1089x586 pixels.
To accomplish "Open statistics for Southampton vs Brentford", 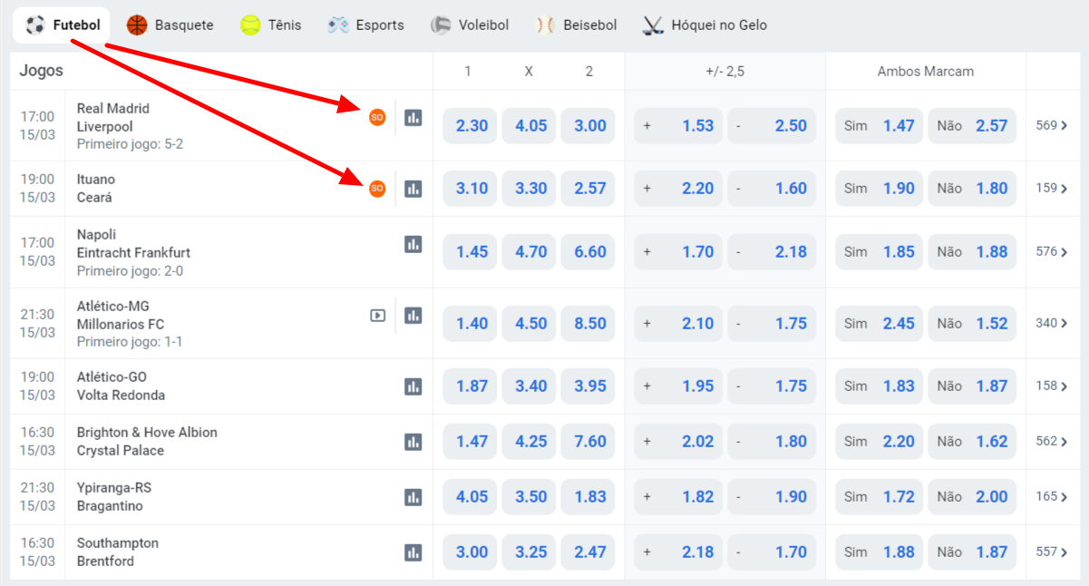I will point(413,552).
